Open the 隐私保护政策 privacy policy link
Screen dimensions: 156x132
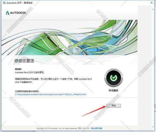coord(97,128)
